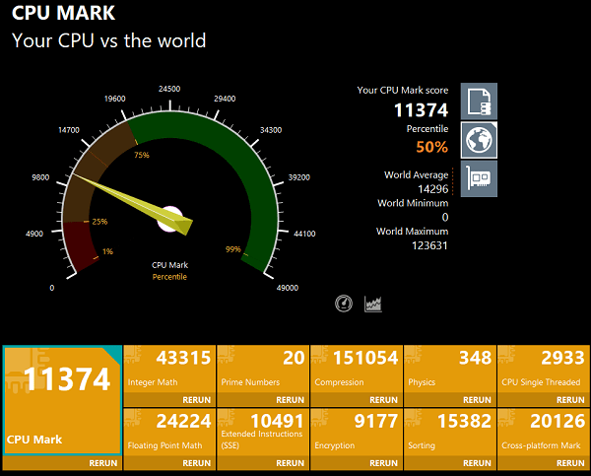The width and height of the screenshot is (591, 476).
Task: Click the orange Percentile label under the gauge
Action: [x=169, y=277]
